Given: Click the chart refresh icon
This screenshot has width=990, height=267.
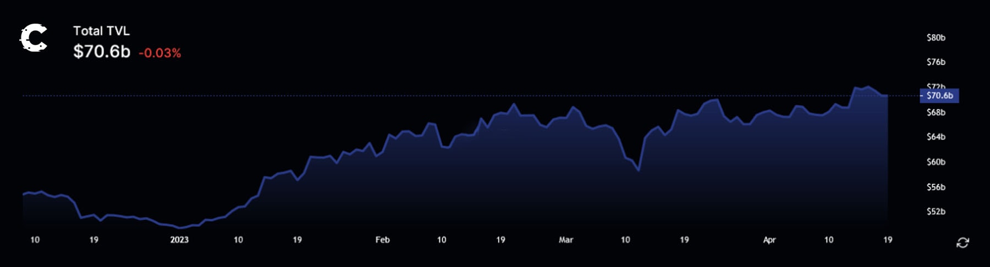Looking at the screenshot, I should [x=963, y=243].
